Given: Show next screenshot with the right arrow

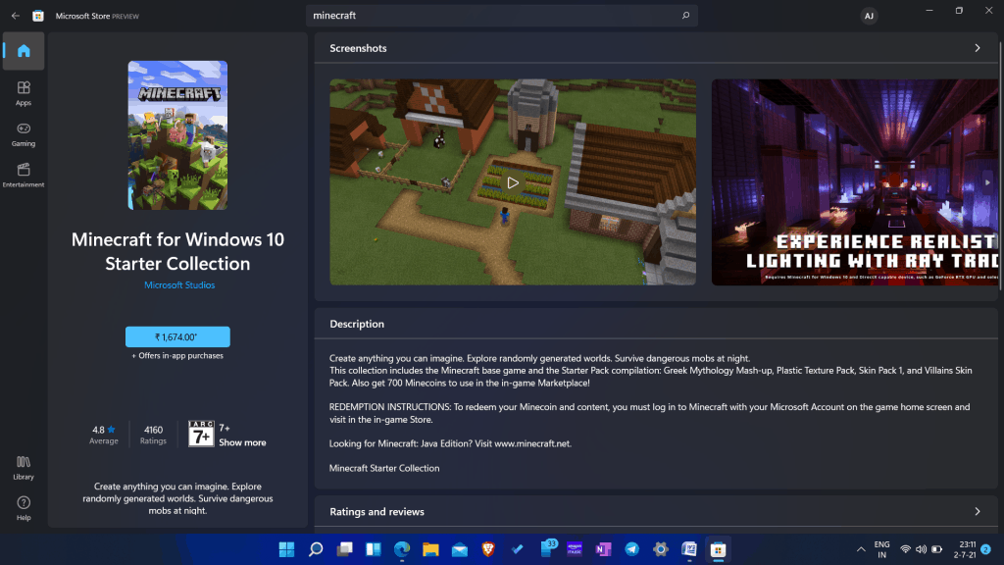Looking at the screenshot, I should [x=987, y=182].
